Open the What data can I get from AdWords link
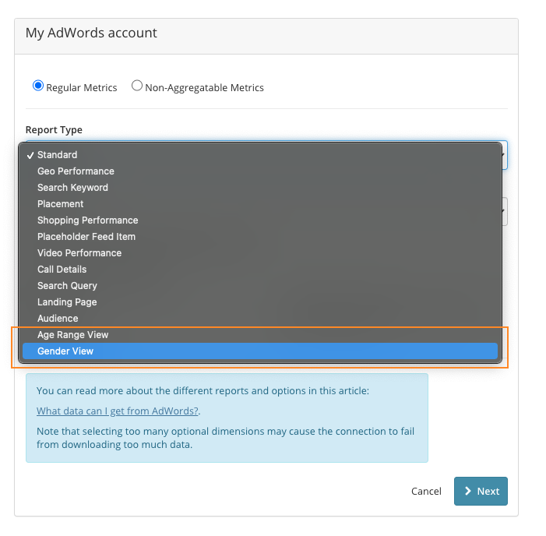 pos(118,411)
